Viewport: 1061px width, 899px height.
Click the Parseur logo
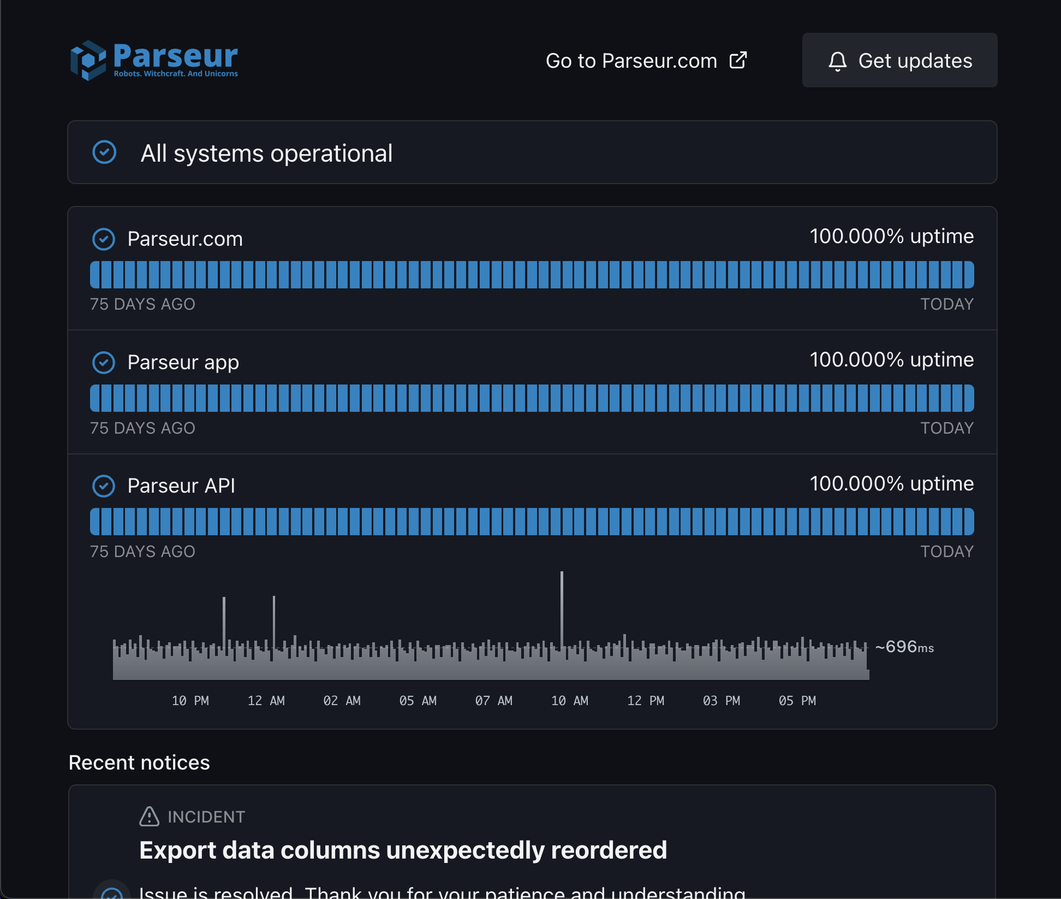coord(154,60)
